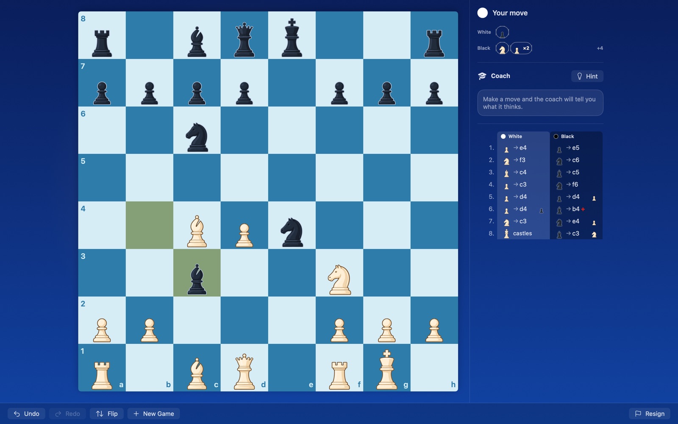Click Black's move 8 c3 in list
Image resolution: width=678 pixels, height=424 pixels.
tap(576, 234)
